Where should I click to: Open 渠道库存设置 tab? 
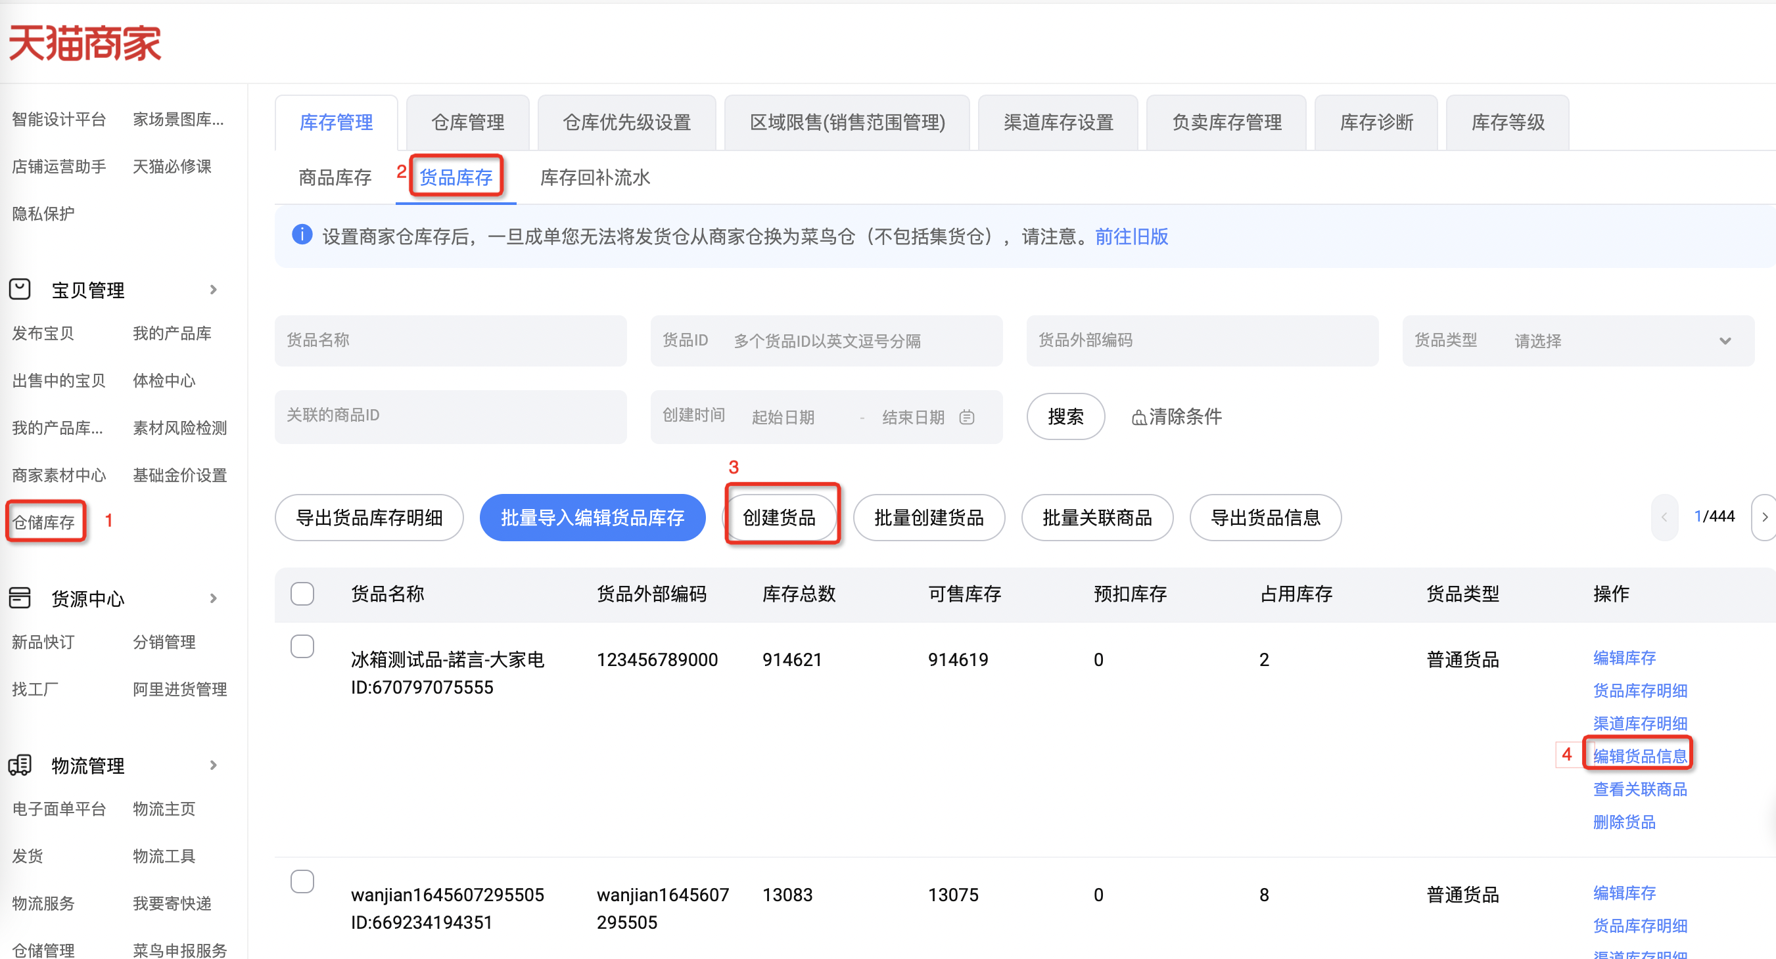1058,123
